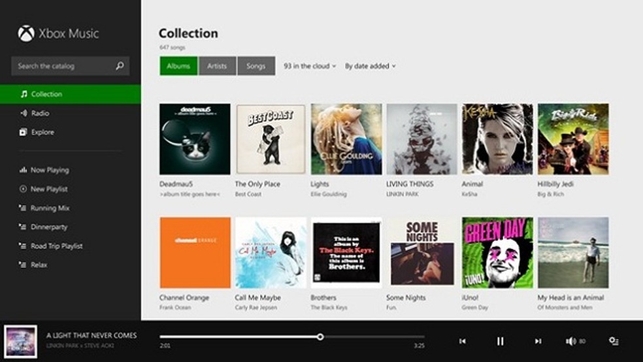Click the 'Best Coast' artist name

point(248,194)
